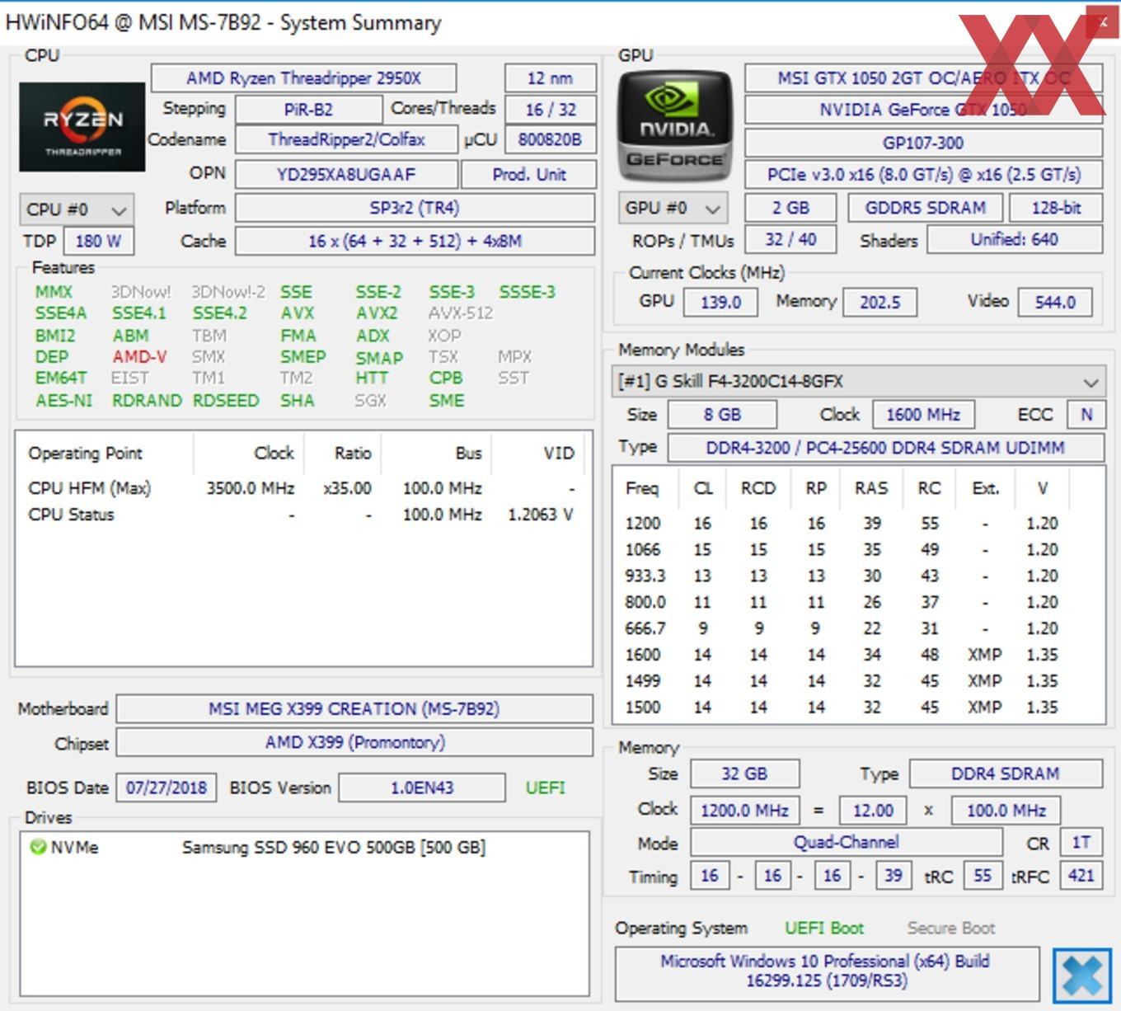Click the BIOS version 1.0EN43 field
Screen dimensions: 1121x1011
pyautogui.click(x=422, y=788)
